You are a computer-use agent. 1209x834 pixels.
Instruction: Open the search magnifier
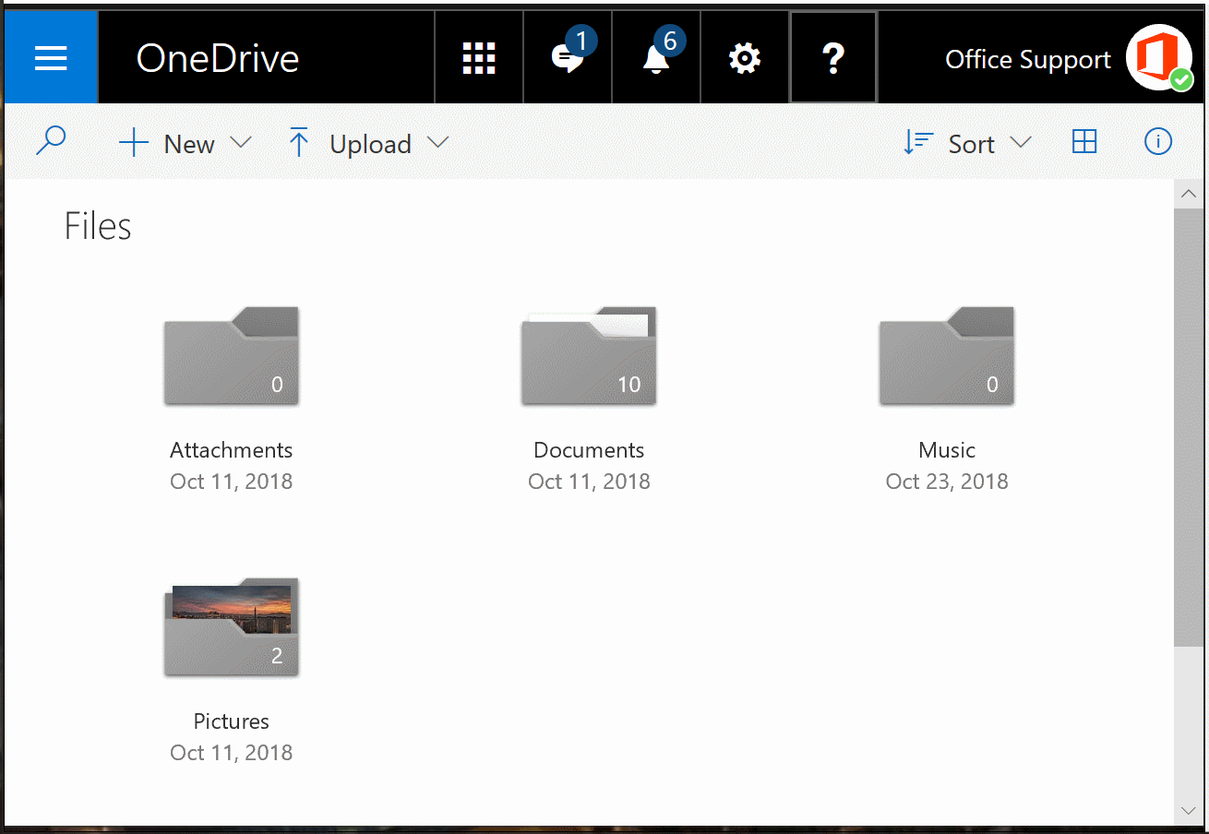click(51, 140)
